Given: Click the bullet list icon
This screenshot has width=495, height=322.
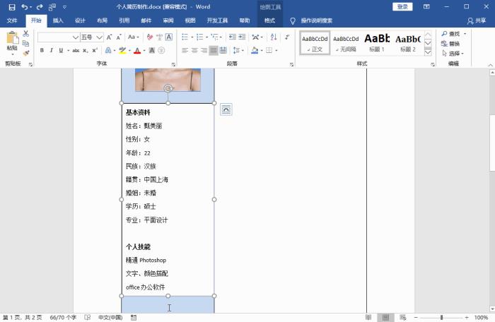Looking at the screenshot, I should coord(185,37).
